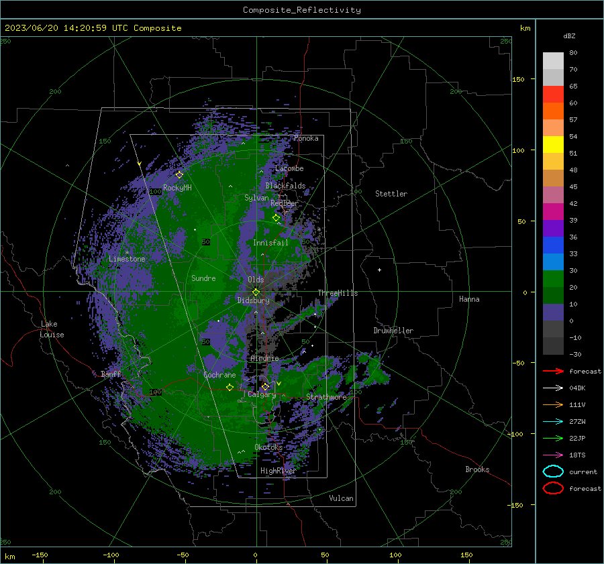
Task: Pick the slate purple 0-10 dBZ swatch
Action: click(x=553, y=313)
